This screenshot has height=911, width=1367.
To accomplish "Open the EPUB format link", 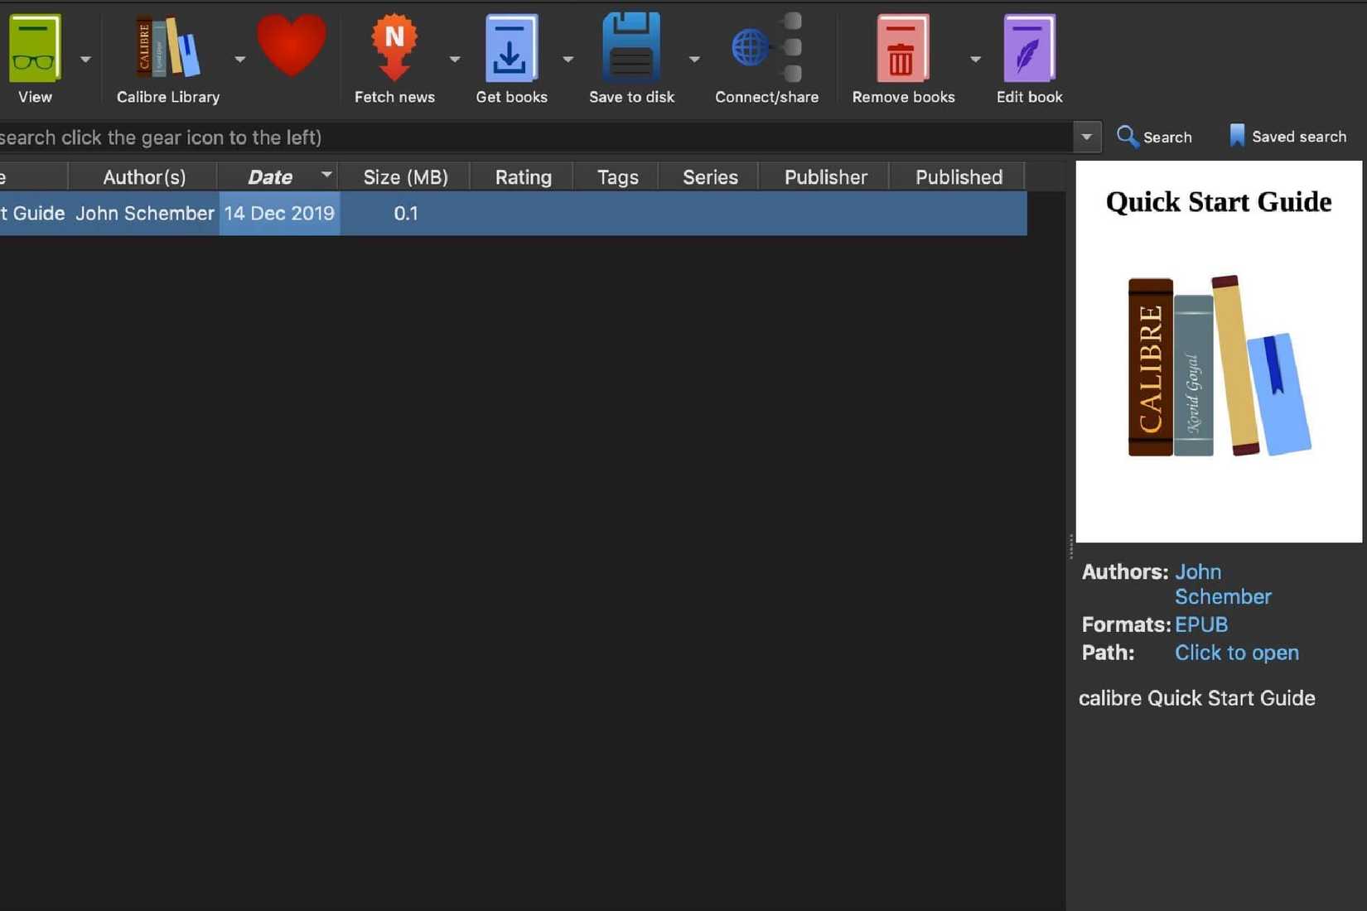I will pyautogui.click(x=1201, y=624).
